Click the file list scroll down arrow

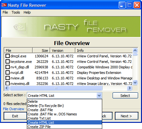point(135,83)
